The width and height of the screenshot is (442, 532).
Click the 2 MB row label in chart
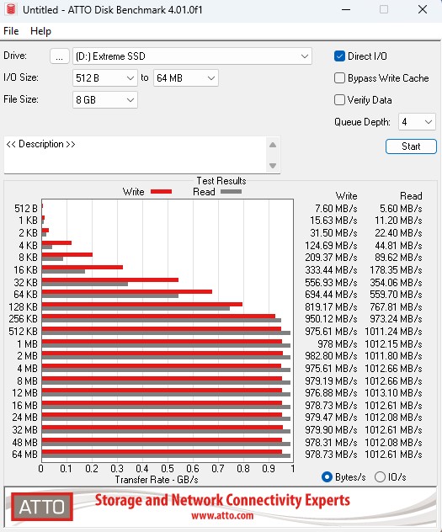tap(27, 356)
